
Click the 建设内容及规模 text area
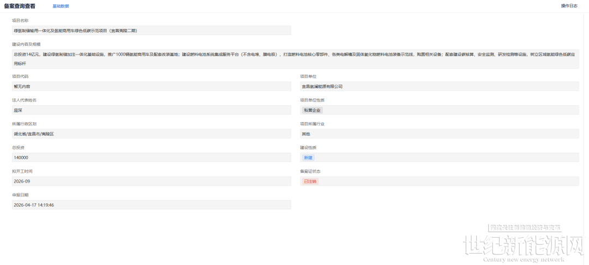pyautogui.click(x=294, y=59)
